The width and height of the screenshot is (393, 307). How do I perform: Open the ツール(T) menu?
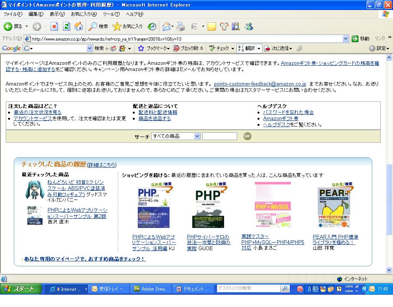pyautogui.click(x=111, y=14)
